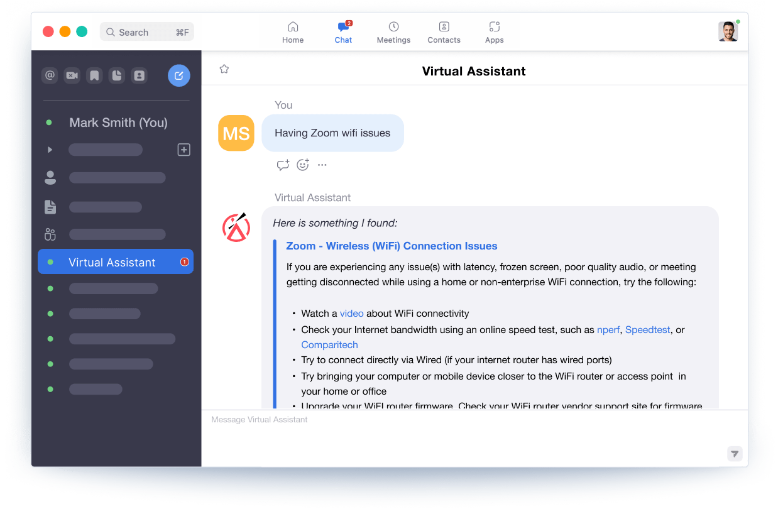The height and width of the screenshot is (509, 778).
Task: Open more options for the message
Action: click(322, 165)
